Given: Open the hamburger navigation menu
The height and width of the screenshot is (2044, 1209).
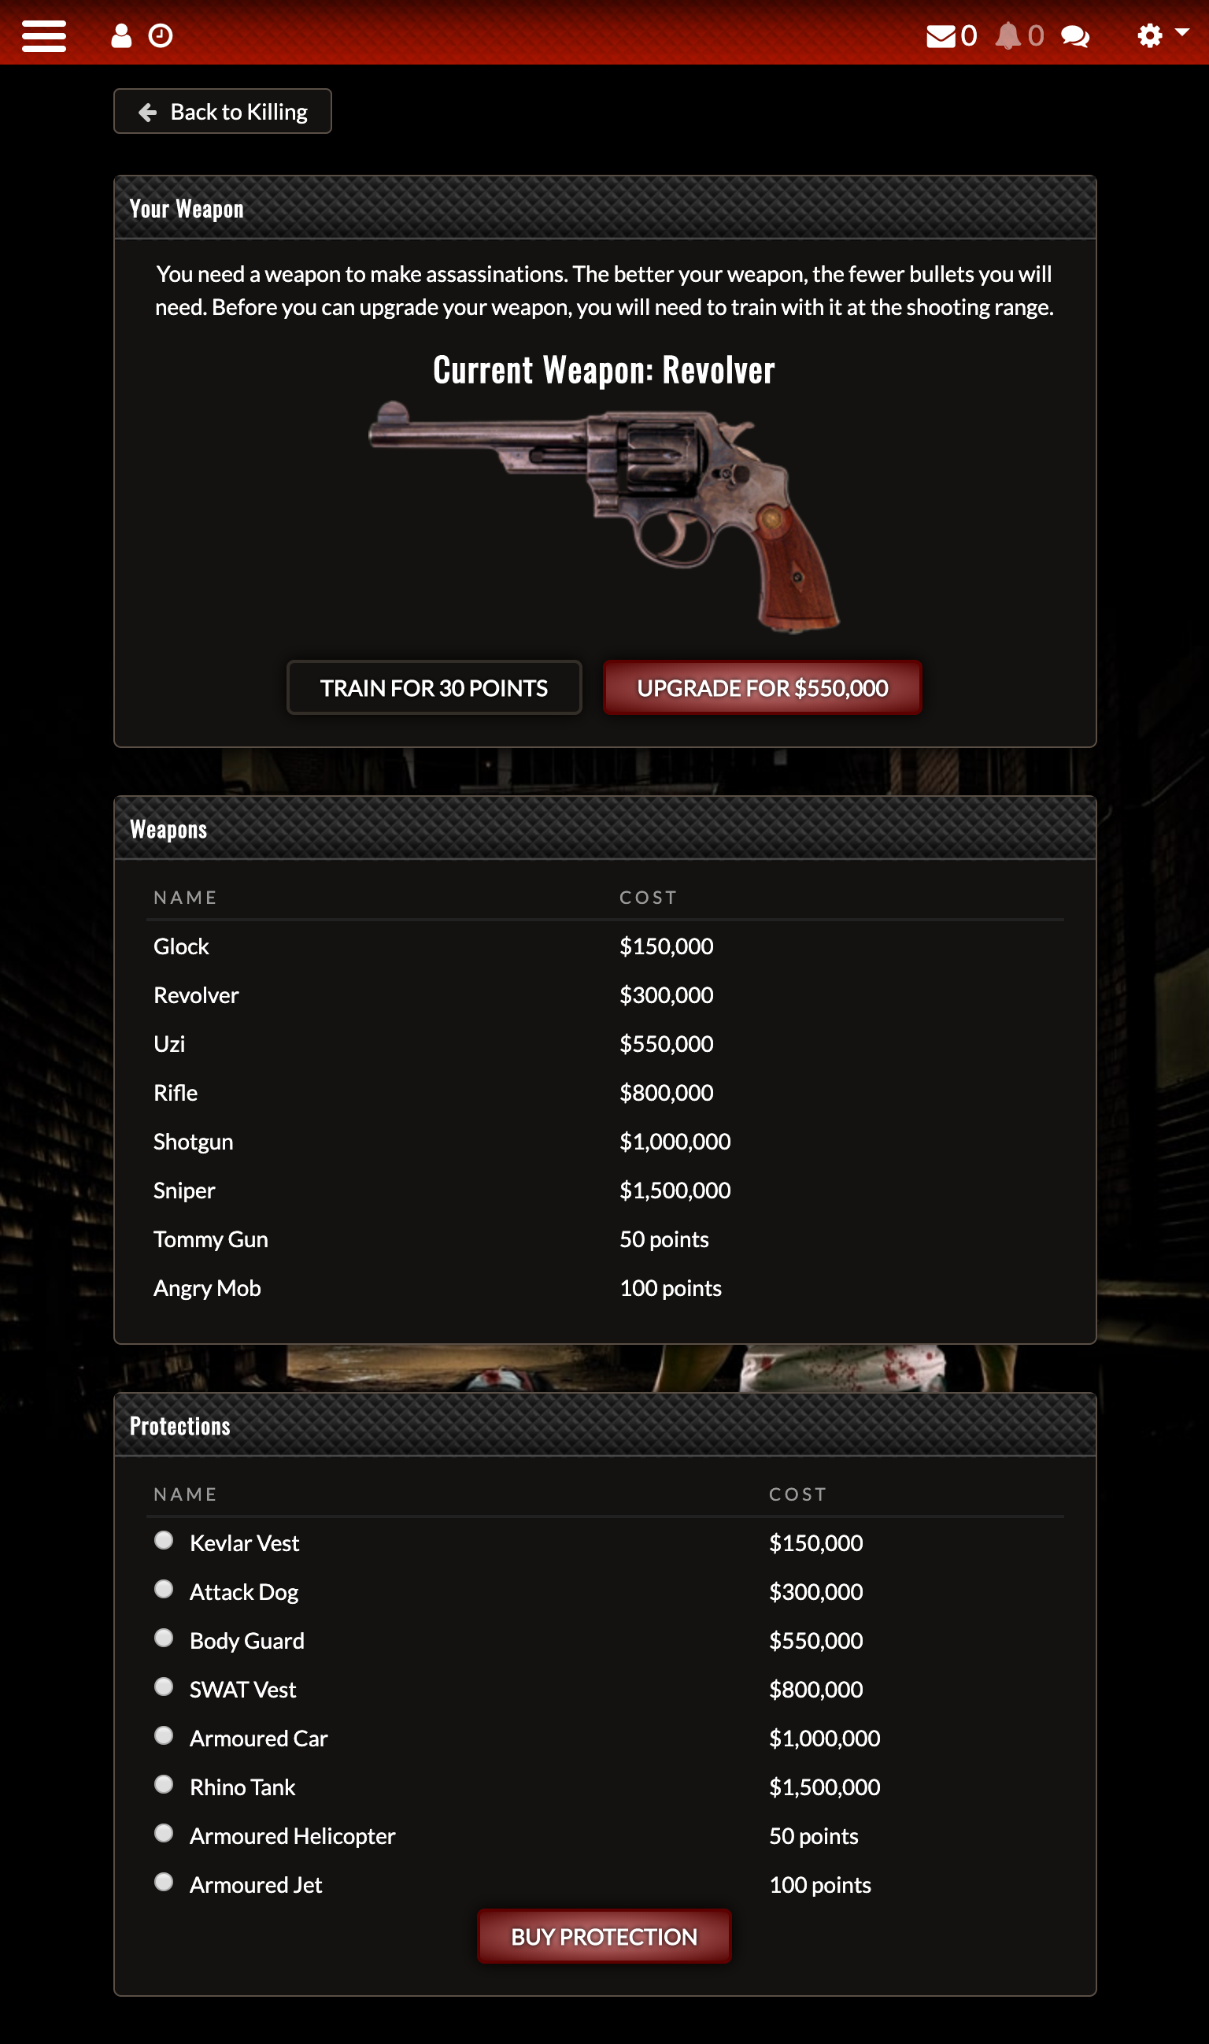Looking at the screenshot, I should coord(44,36).
